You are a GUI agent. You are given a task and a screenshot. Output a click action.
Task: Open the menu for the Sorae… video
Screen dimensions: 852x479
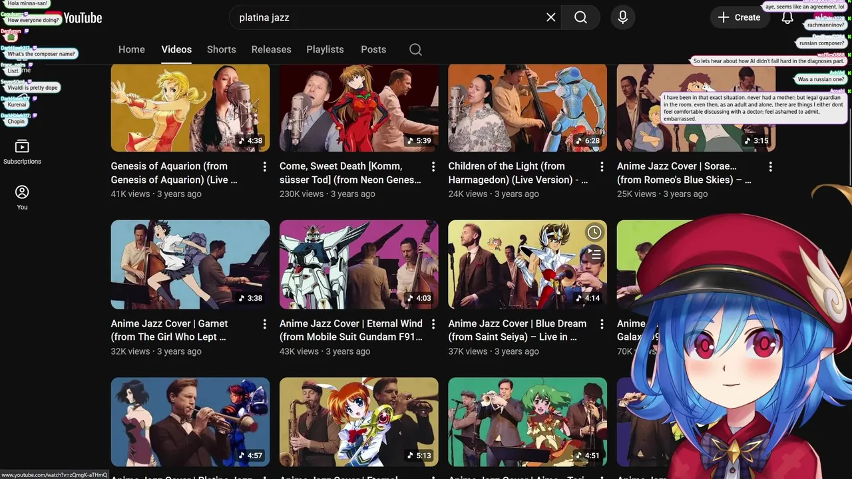click(x=771, y=166)
